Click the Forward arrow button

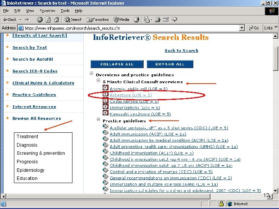click(27, 20)
